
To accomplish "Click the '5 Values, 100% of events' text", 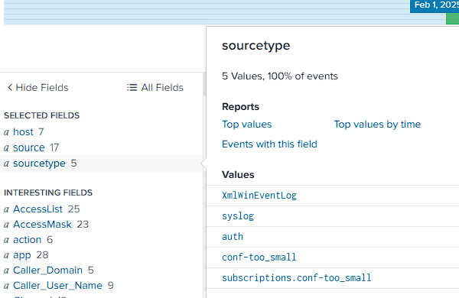I will (x=279, y=76).
